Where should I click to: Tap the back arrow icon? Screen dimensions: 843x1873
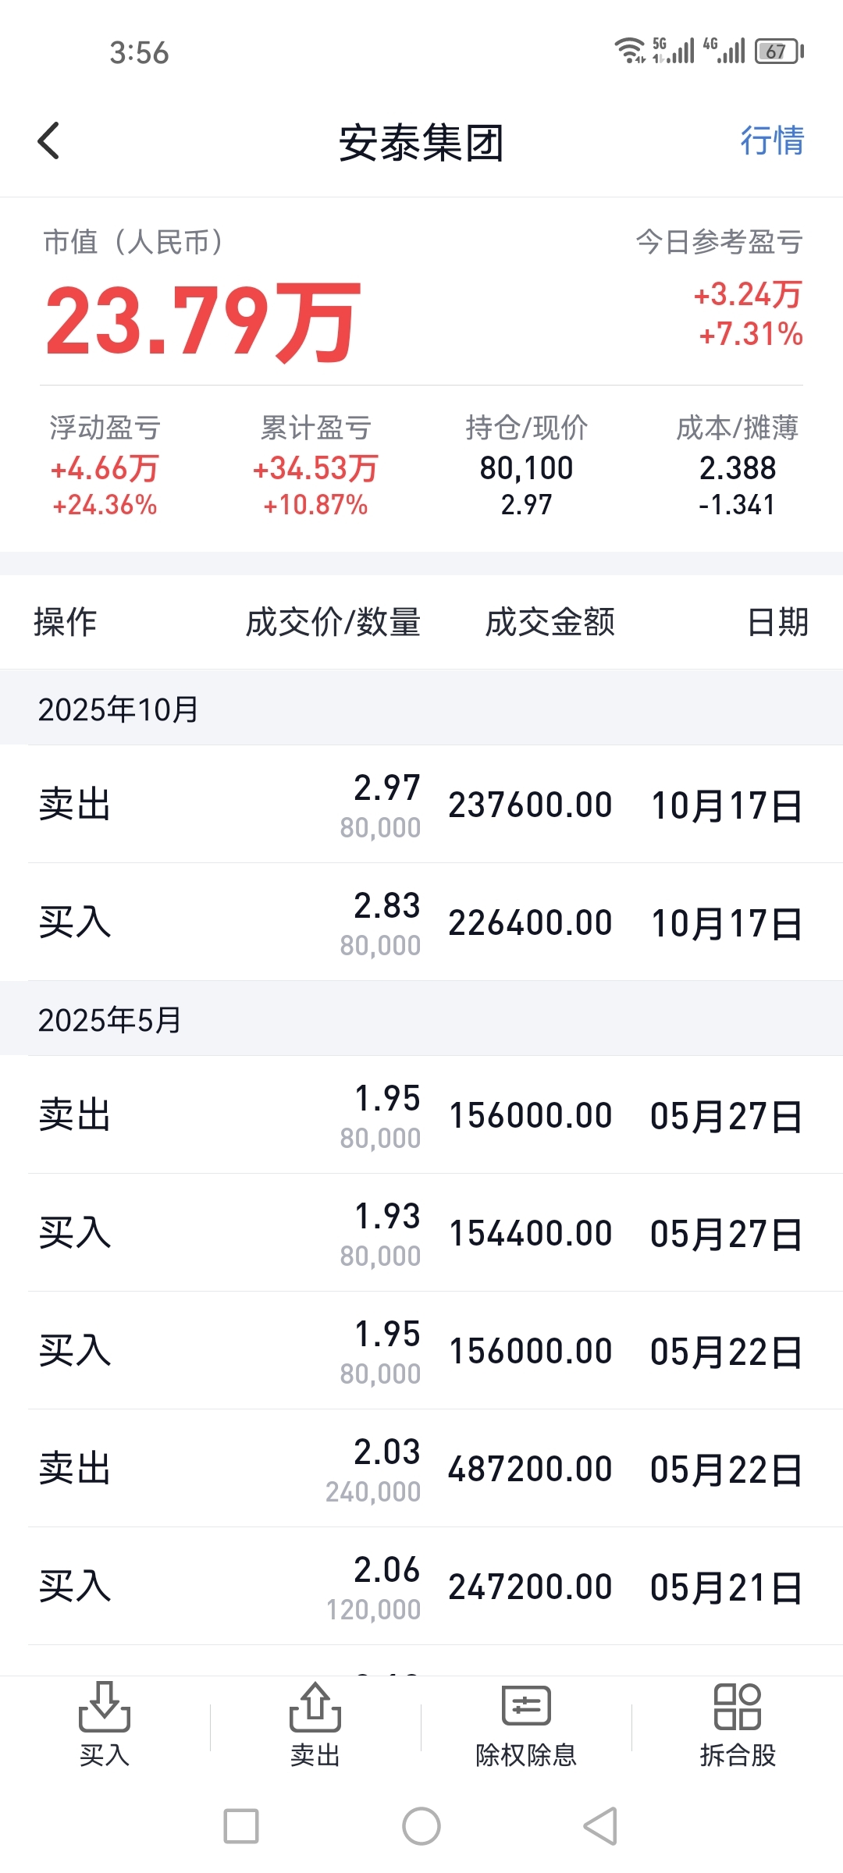pyautogui.click(x=48, y=141)
